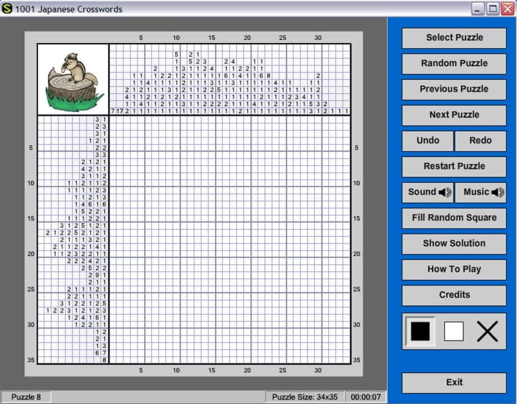The height and width of the screenshot is (404, 517).
Task: Minimize the 1001 Japanese Crosswords window
Action: 477,9
